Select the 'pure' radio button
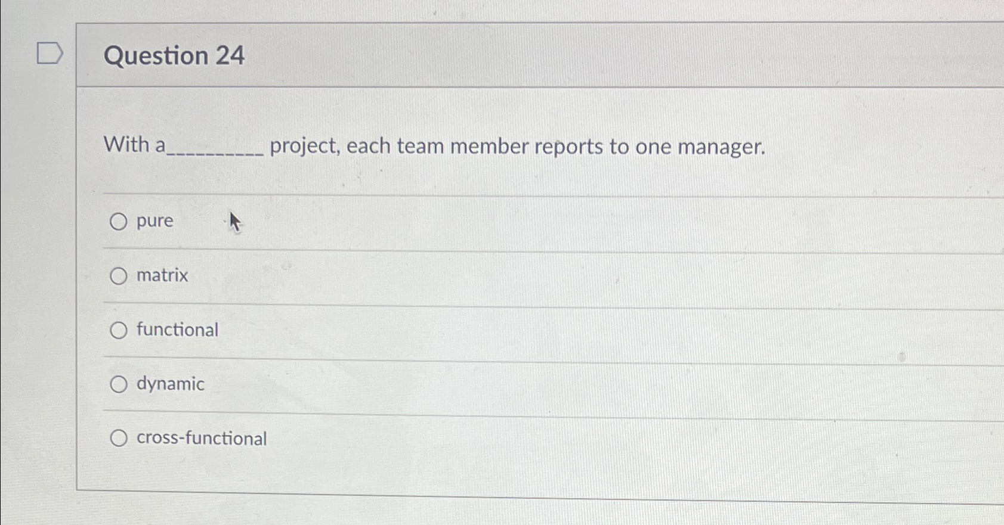The height and width of the screenshot is (525, 1004). [119, 222]
